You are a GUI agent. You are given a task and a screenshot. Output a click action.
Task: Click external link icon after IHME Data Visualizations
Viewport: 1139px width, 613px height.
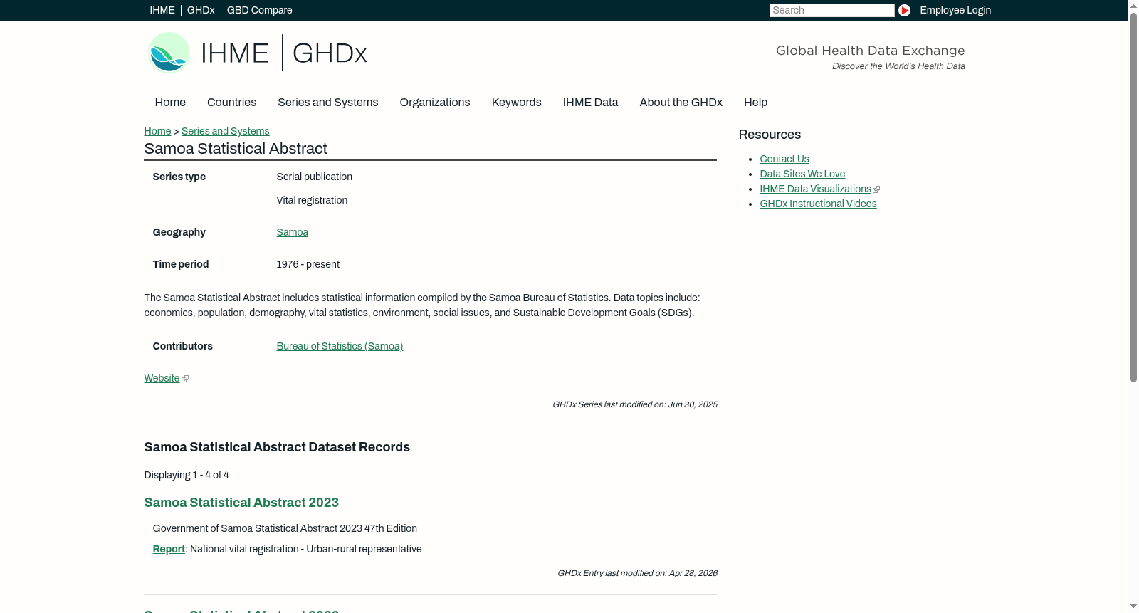pos(876,189)
